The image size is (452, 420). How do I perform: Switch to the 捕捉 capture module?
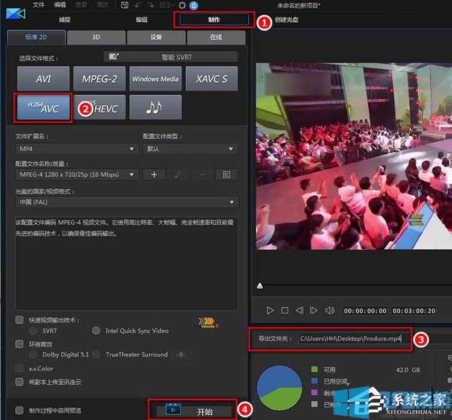(64, 20)
